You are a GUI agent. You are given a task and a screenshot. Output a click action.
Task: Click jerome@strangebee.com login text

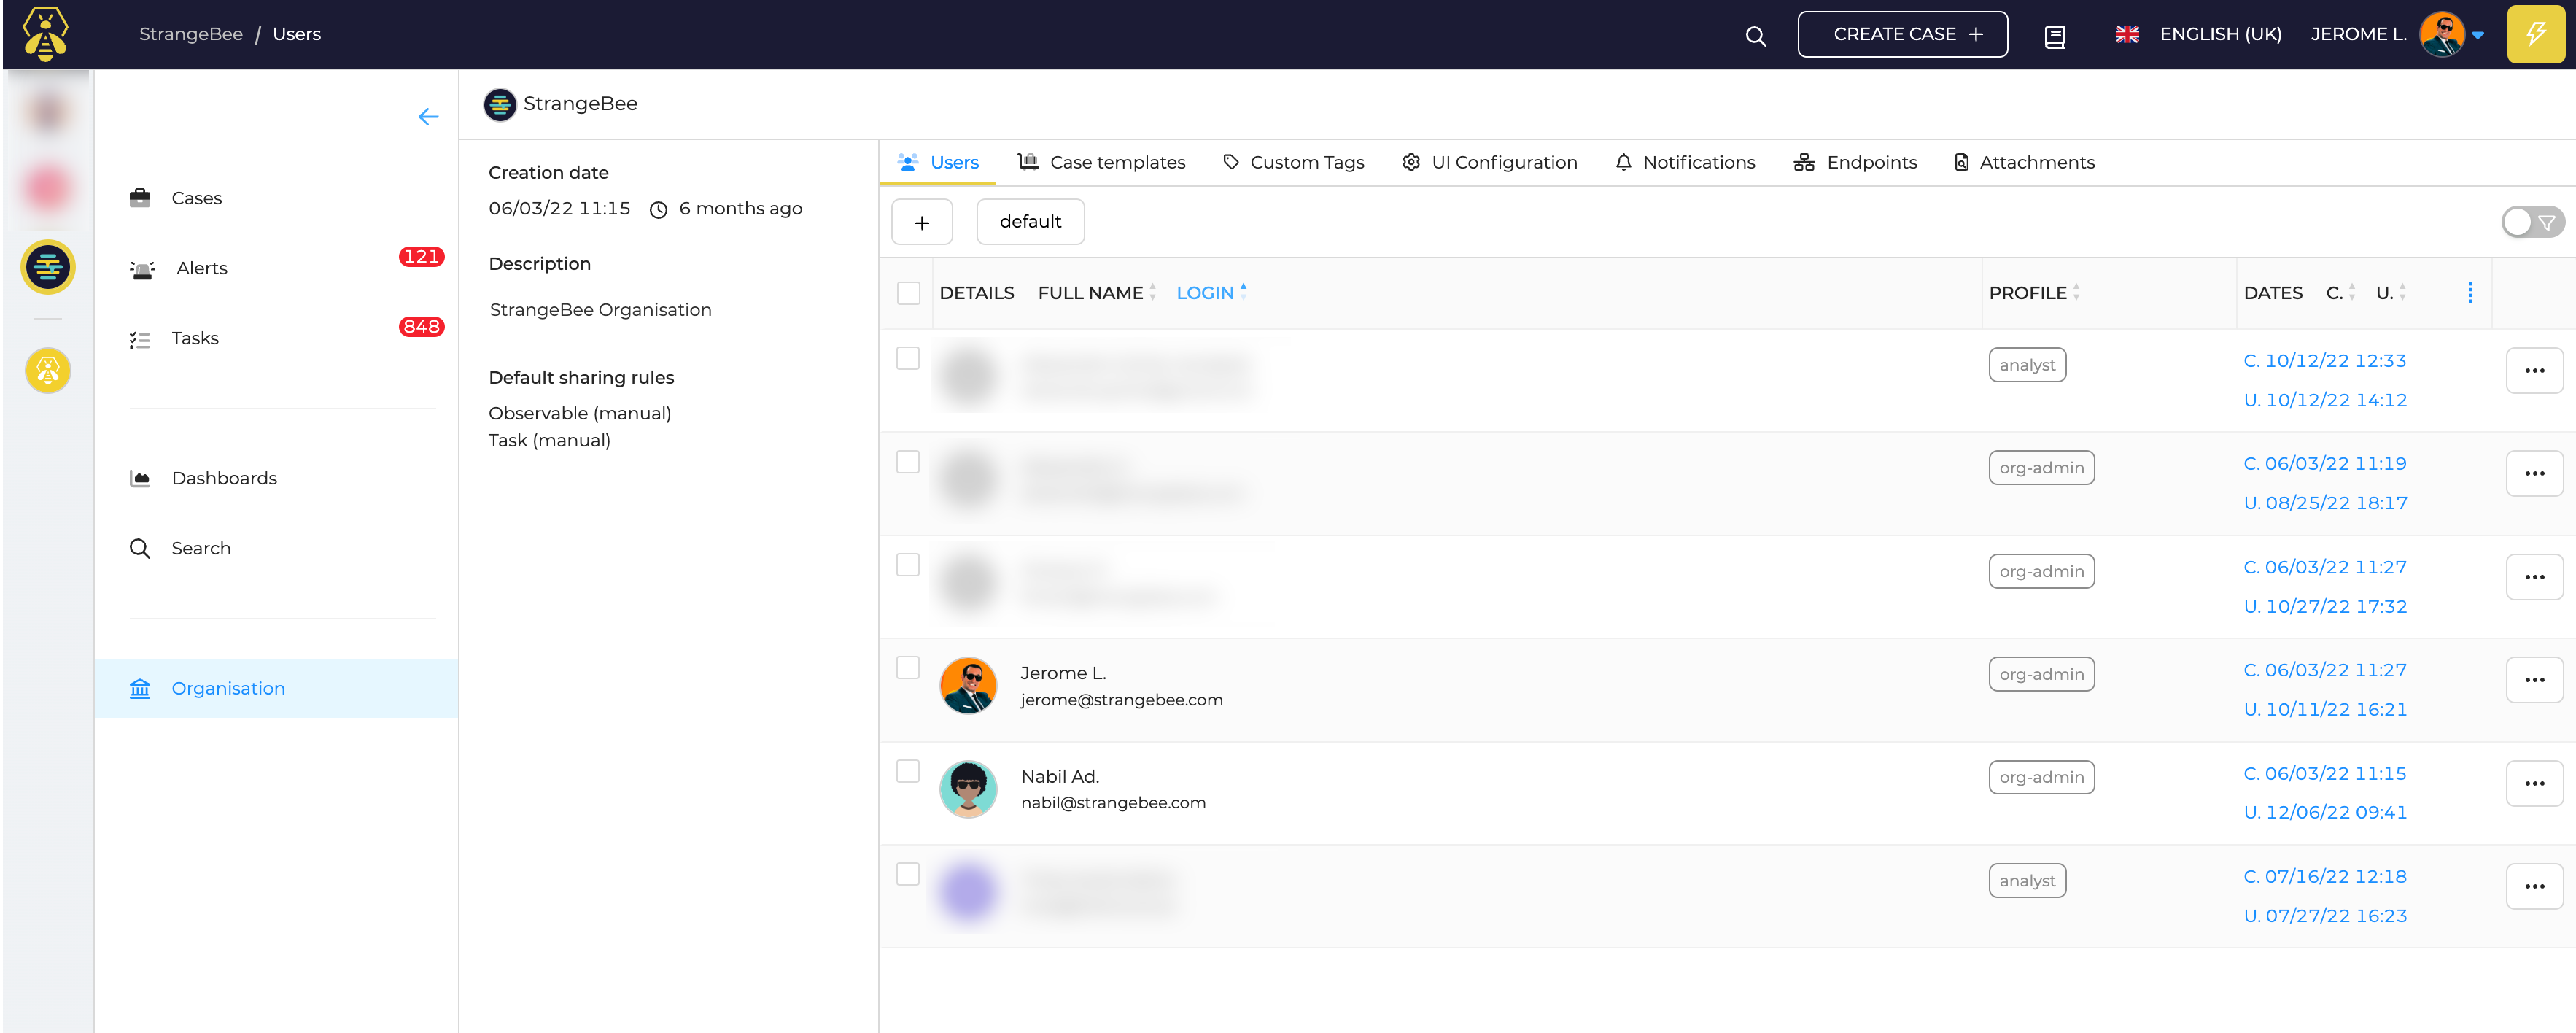1121,700
